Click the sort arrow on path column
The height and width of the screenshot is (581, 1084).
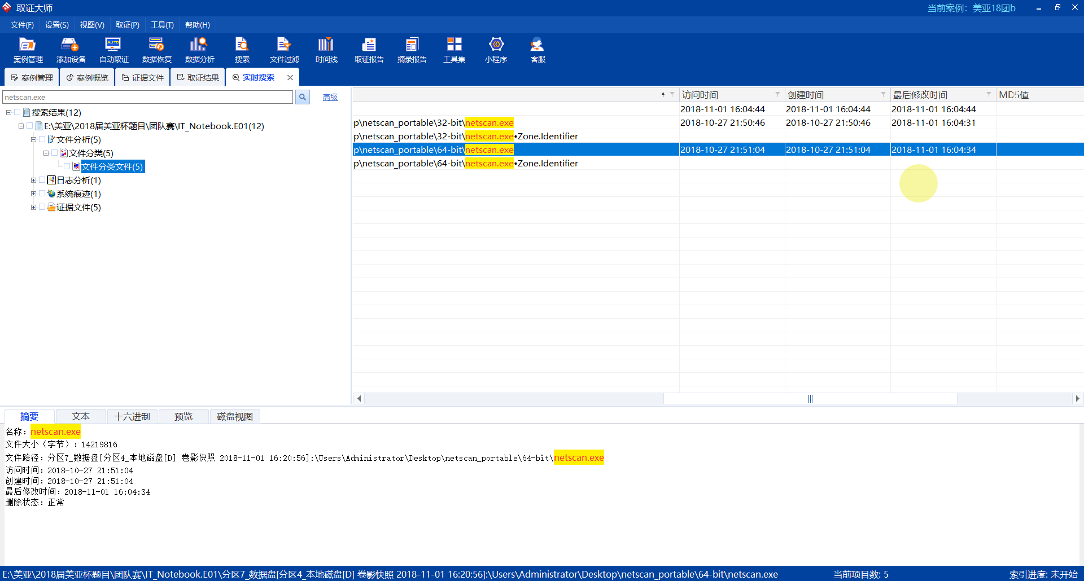pyautogui.click(x=663, y=94)
